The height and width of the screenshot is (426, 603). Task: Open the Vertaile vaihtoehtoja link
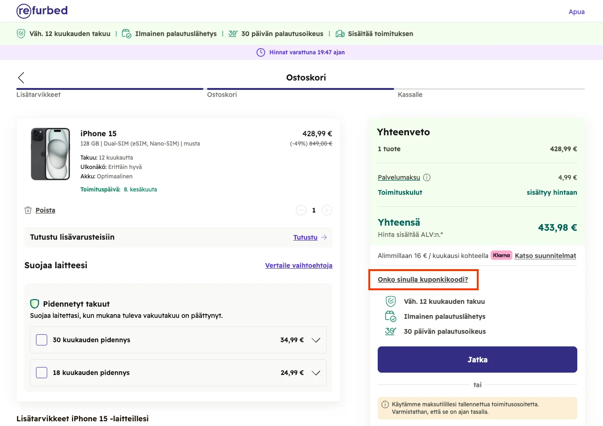click(299, 265)
